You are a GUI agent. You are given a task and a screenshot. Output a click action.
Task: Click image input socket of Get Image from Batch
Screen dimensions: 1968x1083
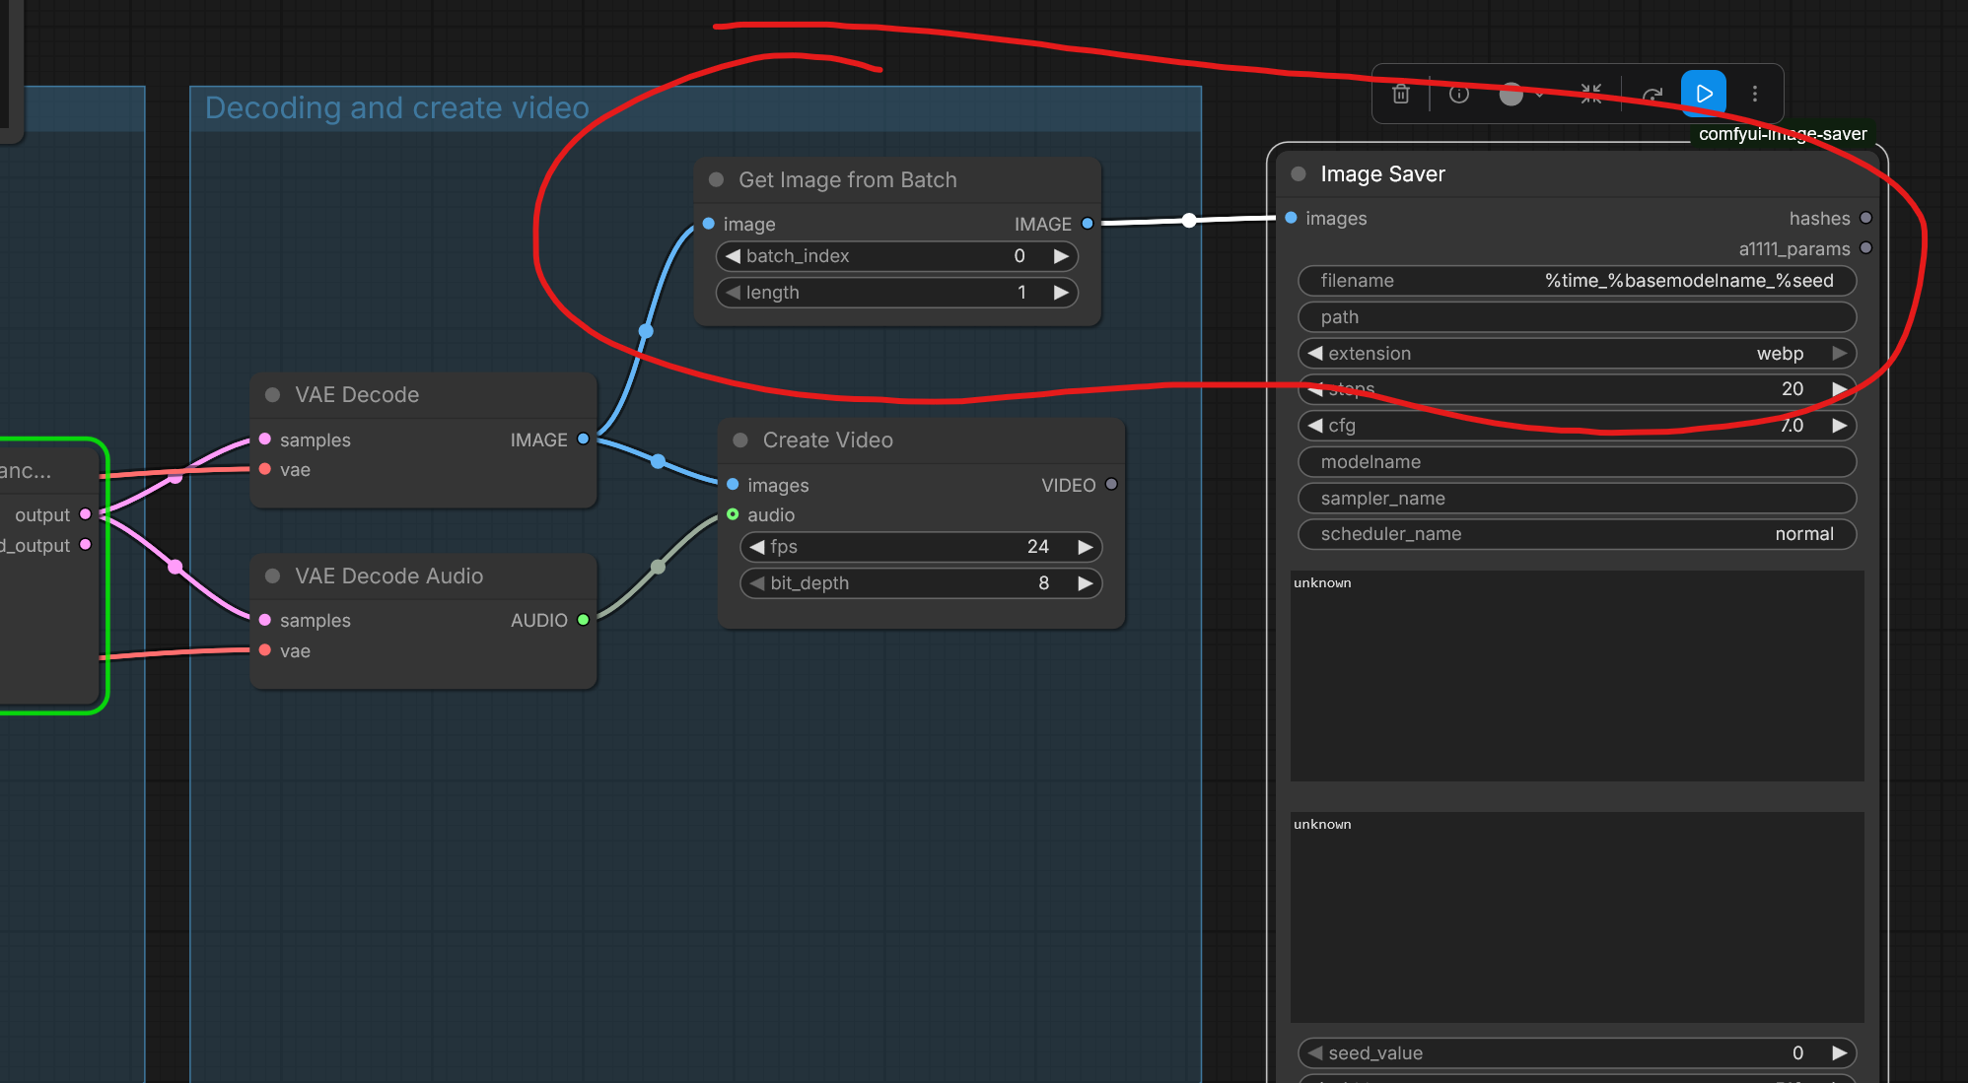click(708, 224)
